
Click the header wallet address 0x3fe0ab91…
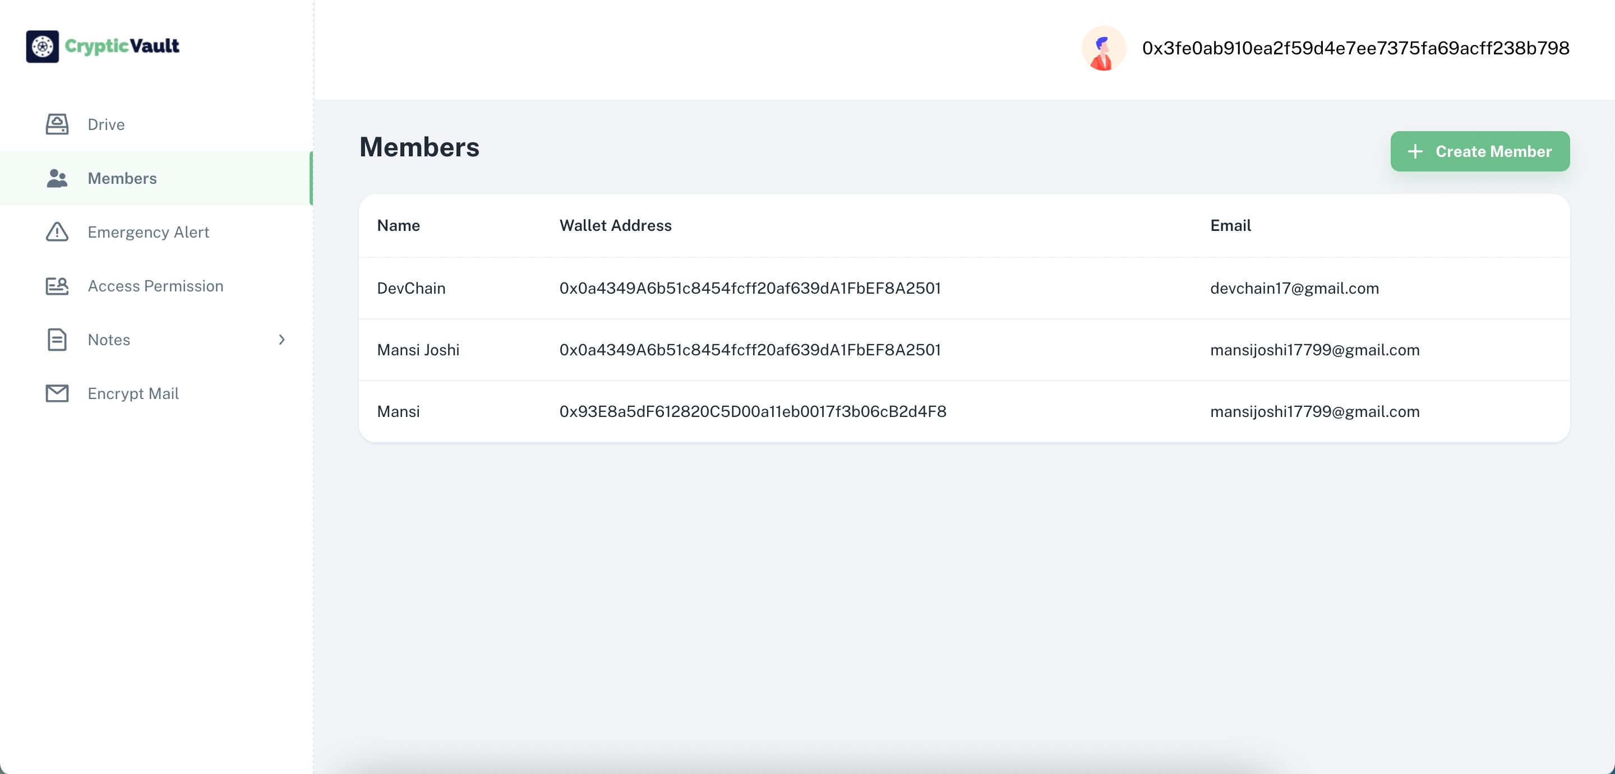(1355, 48)
